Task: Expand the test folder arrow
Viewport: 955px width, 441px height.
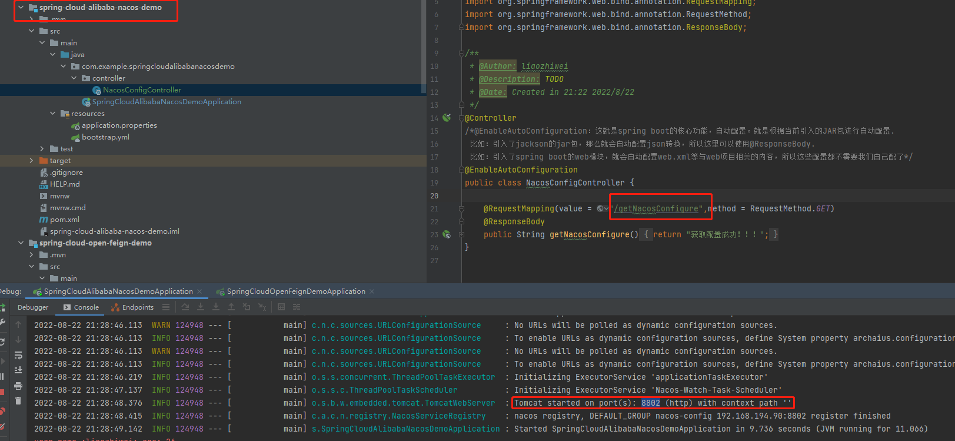Action: (x=42, y=149)
